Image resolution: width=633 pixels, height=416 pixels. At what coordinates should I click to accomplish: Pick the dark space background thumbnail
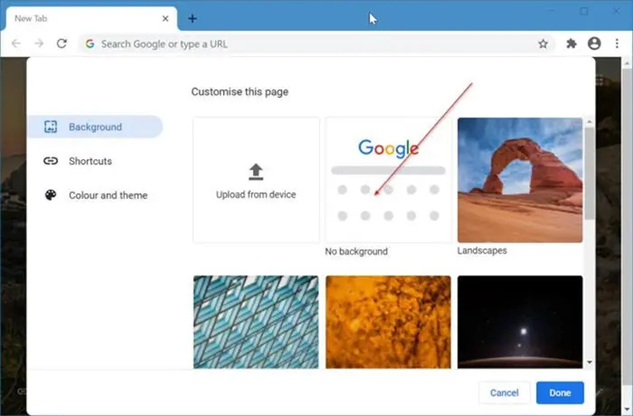[x=520, y=321]
